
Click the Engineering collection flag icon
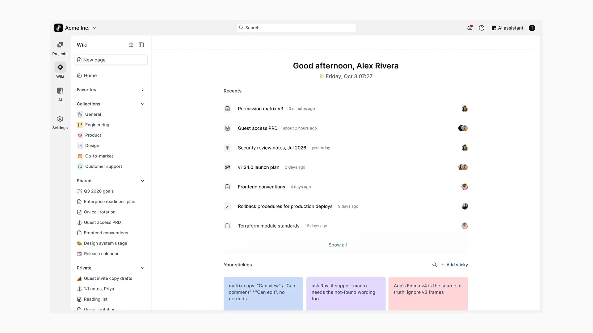(x=80, y=125)
